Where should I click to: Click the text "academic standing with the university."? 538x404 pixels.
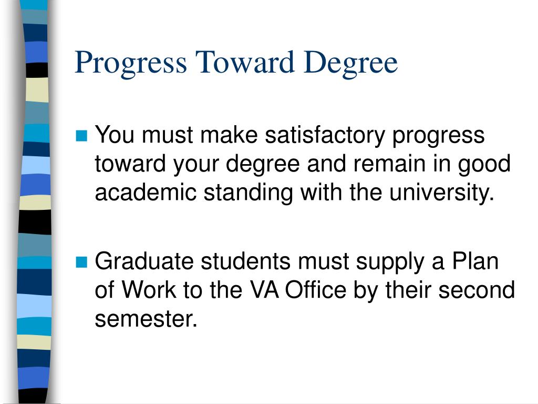[295, 193]
